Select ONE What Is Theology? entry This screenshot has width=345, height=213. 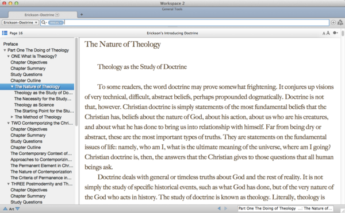(34, 56)
